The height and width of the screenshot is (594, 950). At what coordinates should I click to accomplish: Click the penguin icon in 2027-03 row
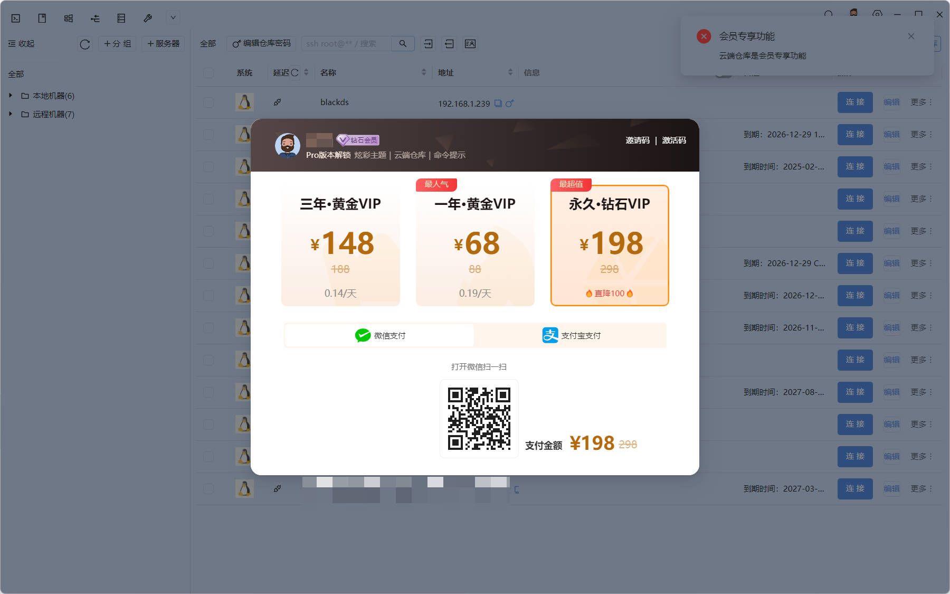pos(244,488)
